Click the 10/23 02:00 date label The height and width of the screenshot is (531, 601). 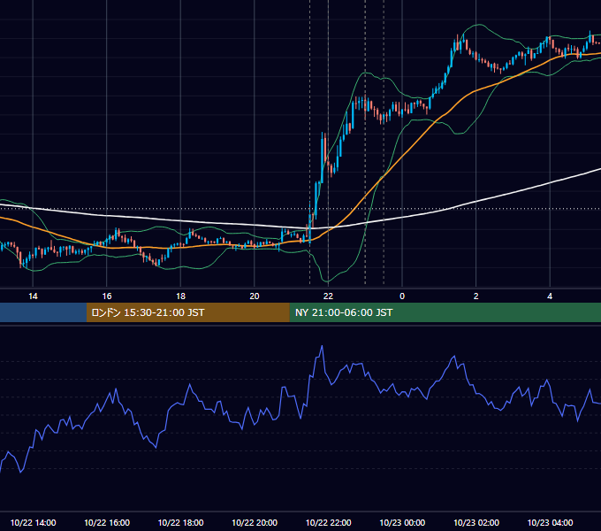pyautogui.click(x=476, y=522)
